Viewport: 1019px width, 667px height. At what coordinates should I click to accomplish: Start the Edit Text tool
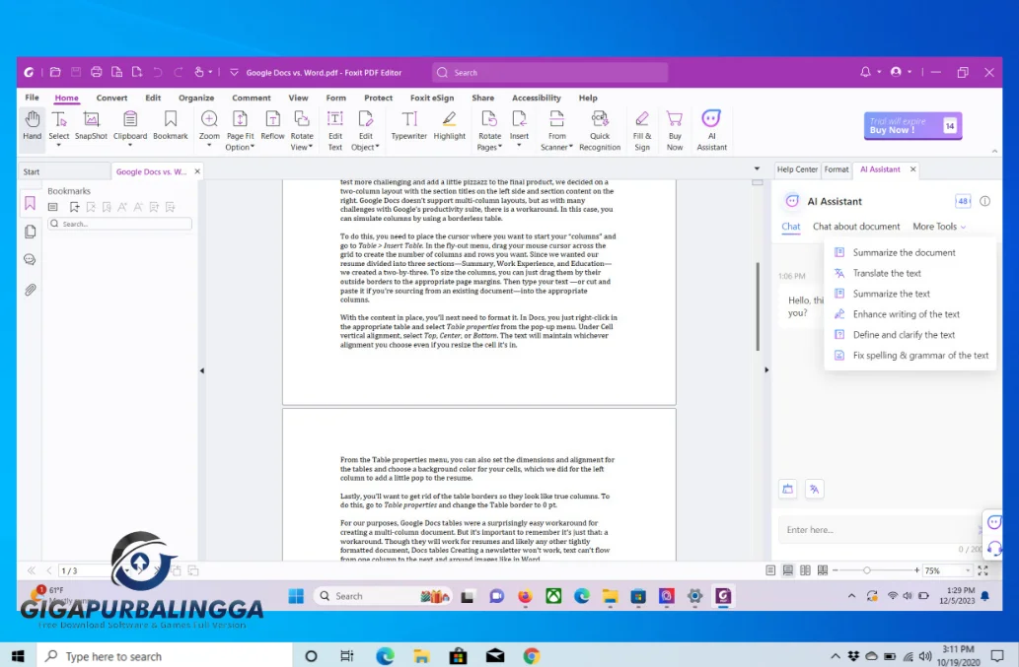pos(335,130)
